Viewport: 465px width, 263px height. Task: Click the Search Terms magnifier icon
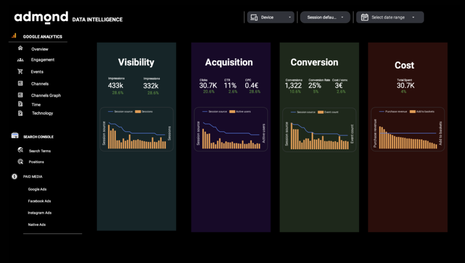20,150
